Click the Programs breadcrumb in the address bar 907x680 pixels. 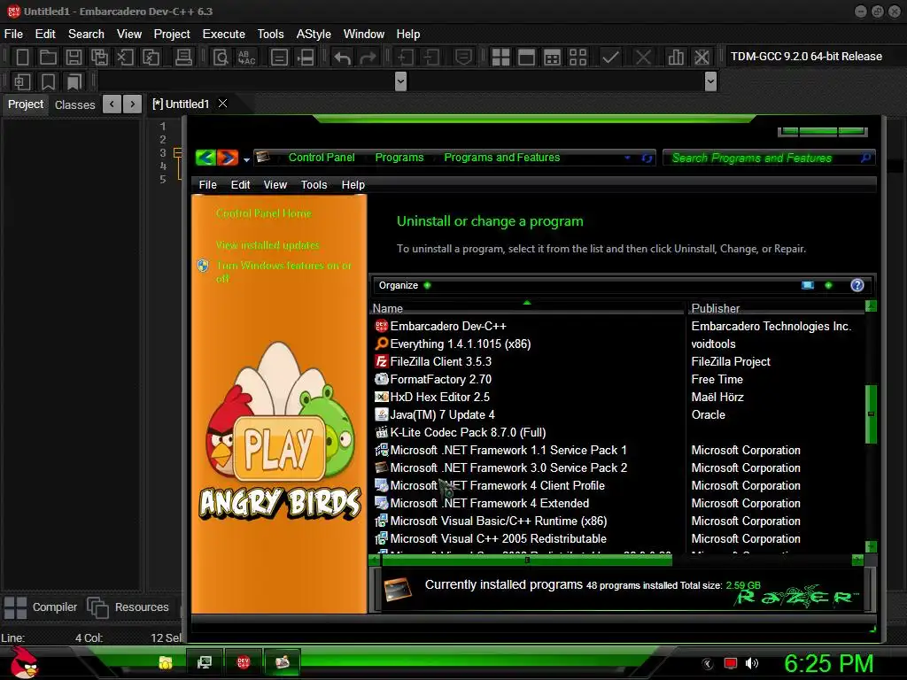[x=399, y=158]
